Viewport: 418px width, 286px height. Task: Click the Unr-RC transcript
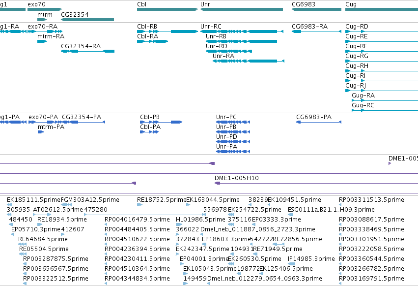coord(242,32)
